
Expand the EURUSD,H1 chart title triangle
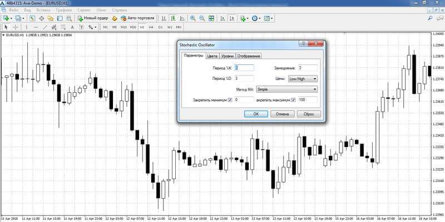(3, 35)
